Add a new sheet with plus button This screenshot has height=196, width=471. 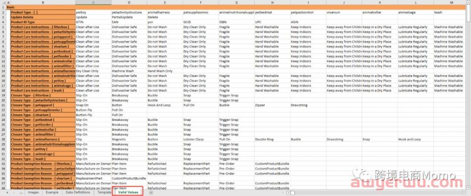coord(151,192)
